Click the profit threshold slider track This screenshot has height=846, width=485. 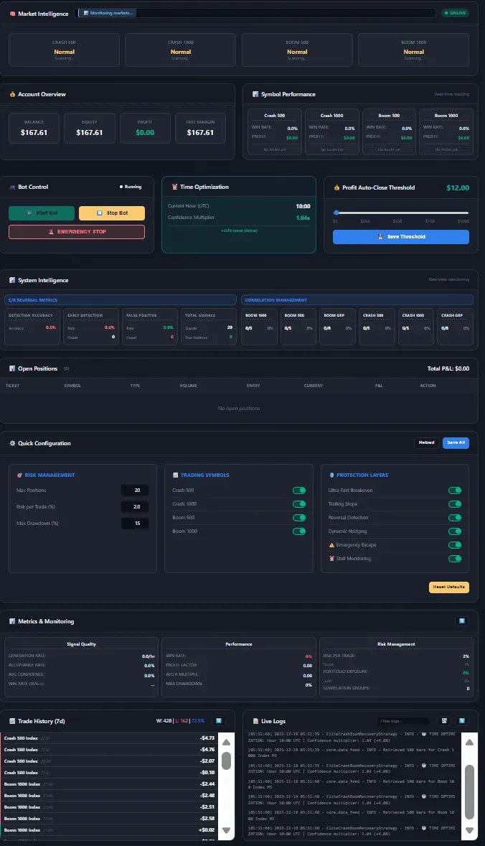(401, 213)
